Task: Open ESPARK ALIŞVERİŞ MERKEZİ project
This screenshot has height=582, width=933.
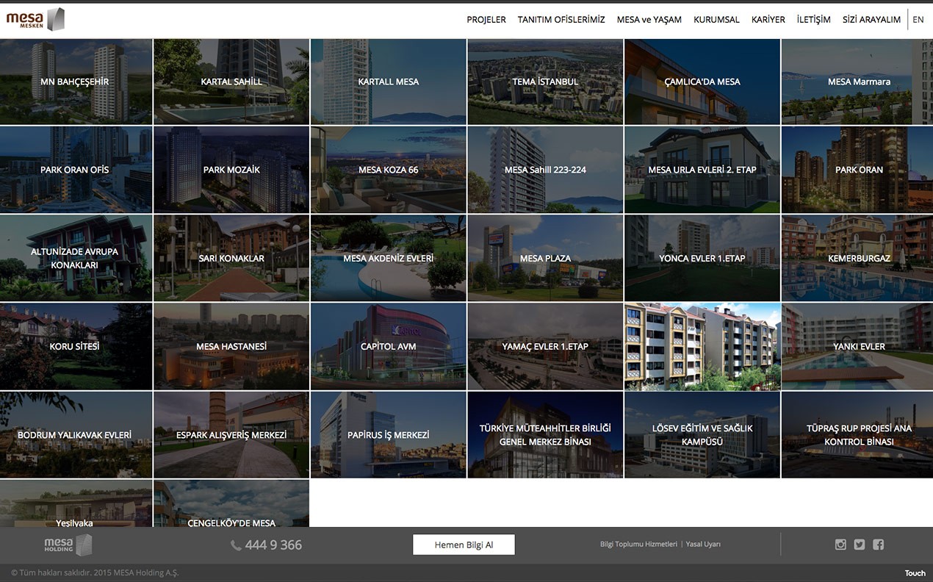Action: point(231,434)
